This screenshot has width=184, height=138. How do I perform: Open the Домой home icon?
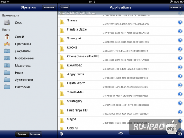coord(7,36)
